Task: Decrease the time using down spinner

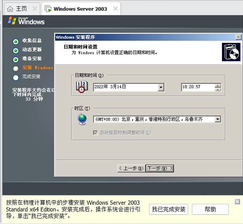Action: point(218,89)
